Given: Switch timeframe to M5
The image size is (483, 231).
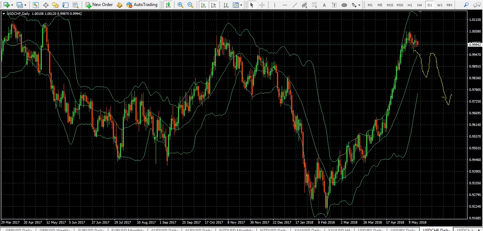Looking at the screenshot, I should [380, 5].
